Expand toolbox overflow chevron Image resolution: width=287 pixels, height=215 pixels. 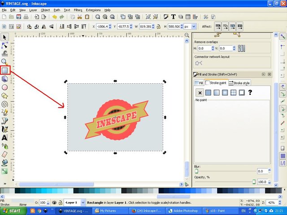point(5,184)
